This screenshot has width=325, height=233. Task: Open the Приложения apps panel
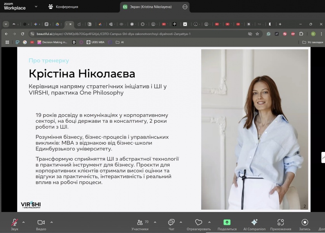280,223
